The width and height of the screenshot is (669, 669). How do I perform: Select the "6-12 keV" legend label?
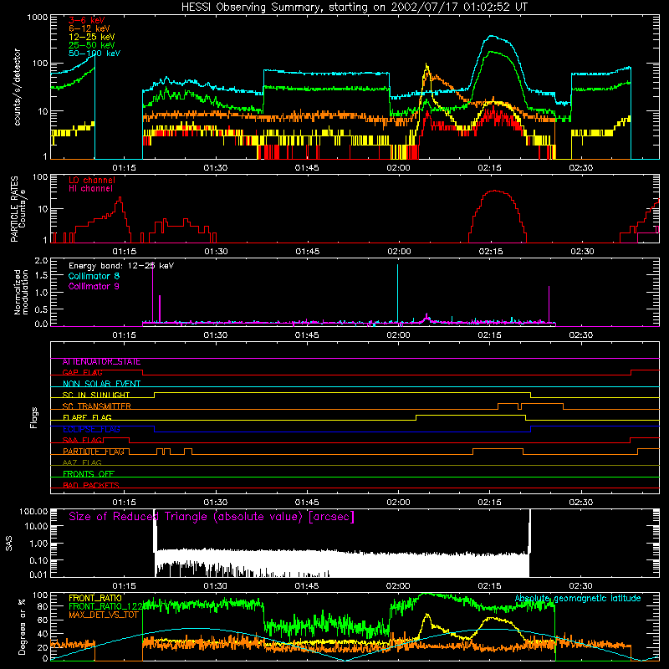89,28
